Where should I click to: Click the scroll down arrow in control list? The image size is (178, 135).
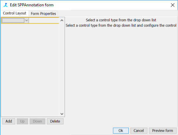point(62,114)
